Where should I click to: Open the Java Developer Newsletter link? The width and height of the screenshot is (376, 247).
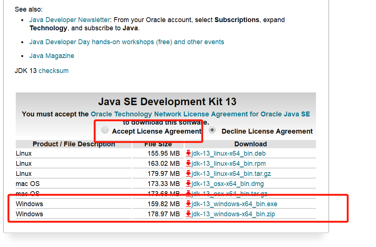[x=70, y=20]
